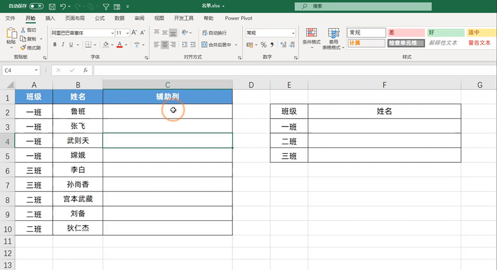Viewport: 497px width, 270px height.
Task: Decrease the indent
Action: pos(185,45)
